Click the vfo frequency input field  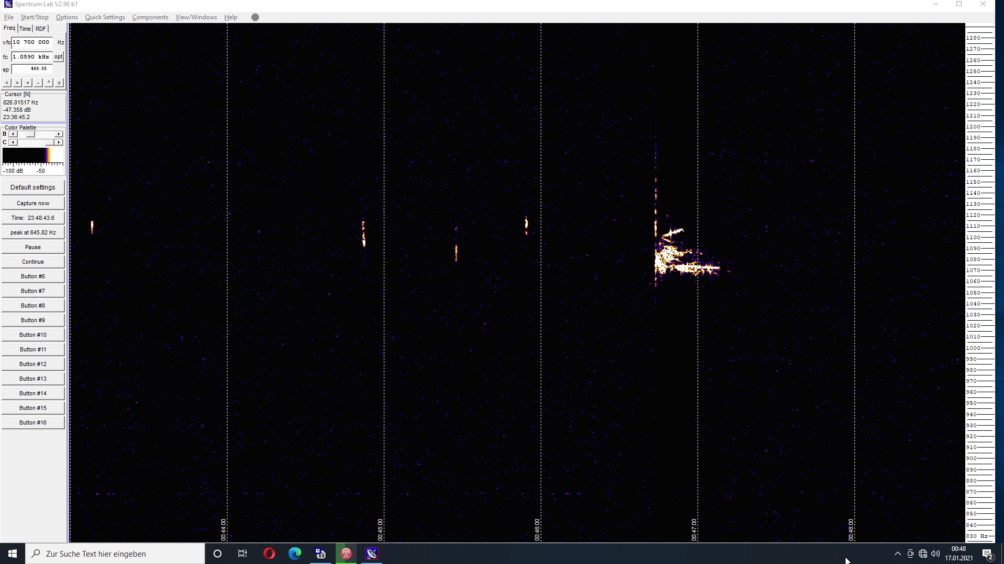[x=32, y=42]
